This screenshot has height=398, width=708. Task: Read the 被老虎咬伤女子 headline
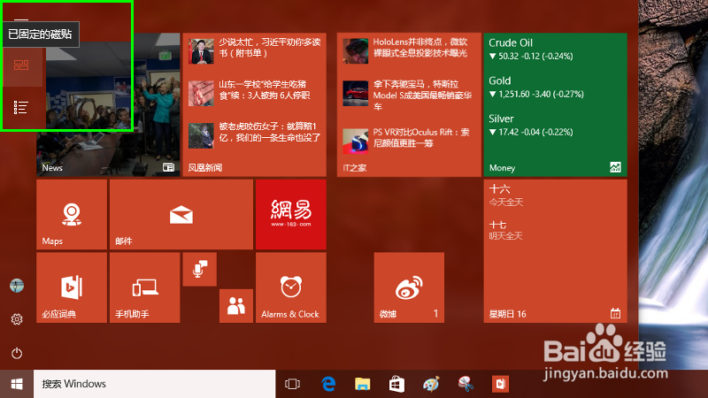pyautogui.click(x=270, y=132)
